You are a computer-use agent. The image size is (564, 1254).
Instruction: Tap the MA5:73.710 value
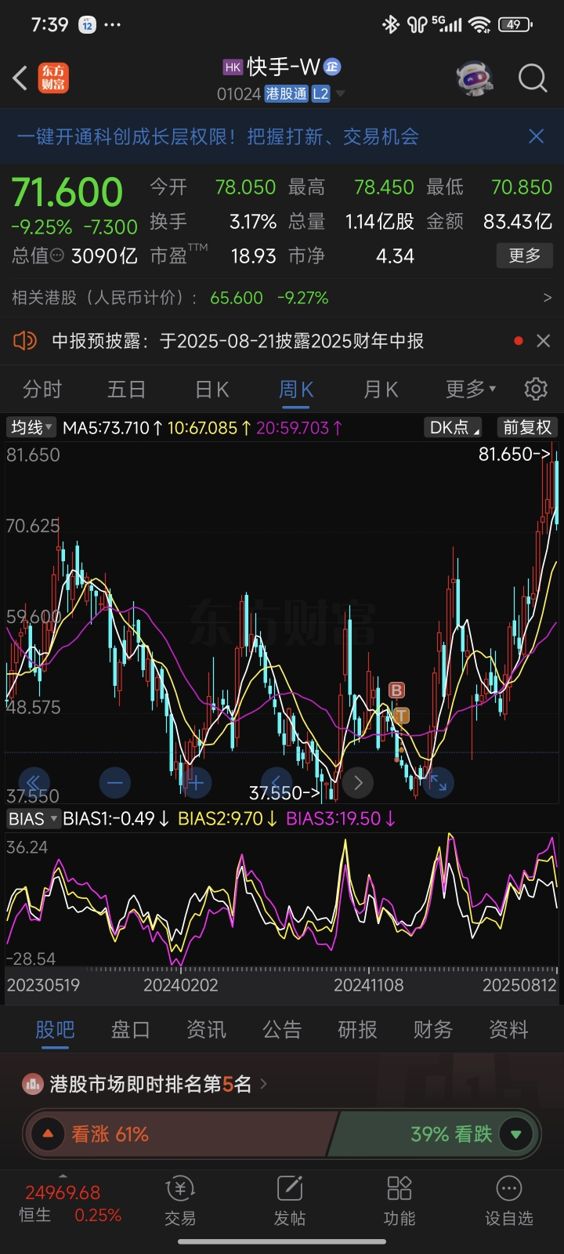coord(113,427)
